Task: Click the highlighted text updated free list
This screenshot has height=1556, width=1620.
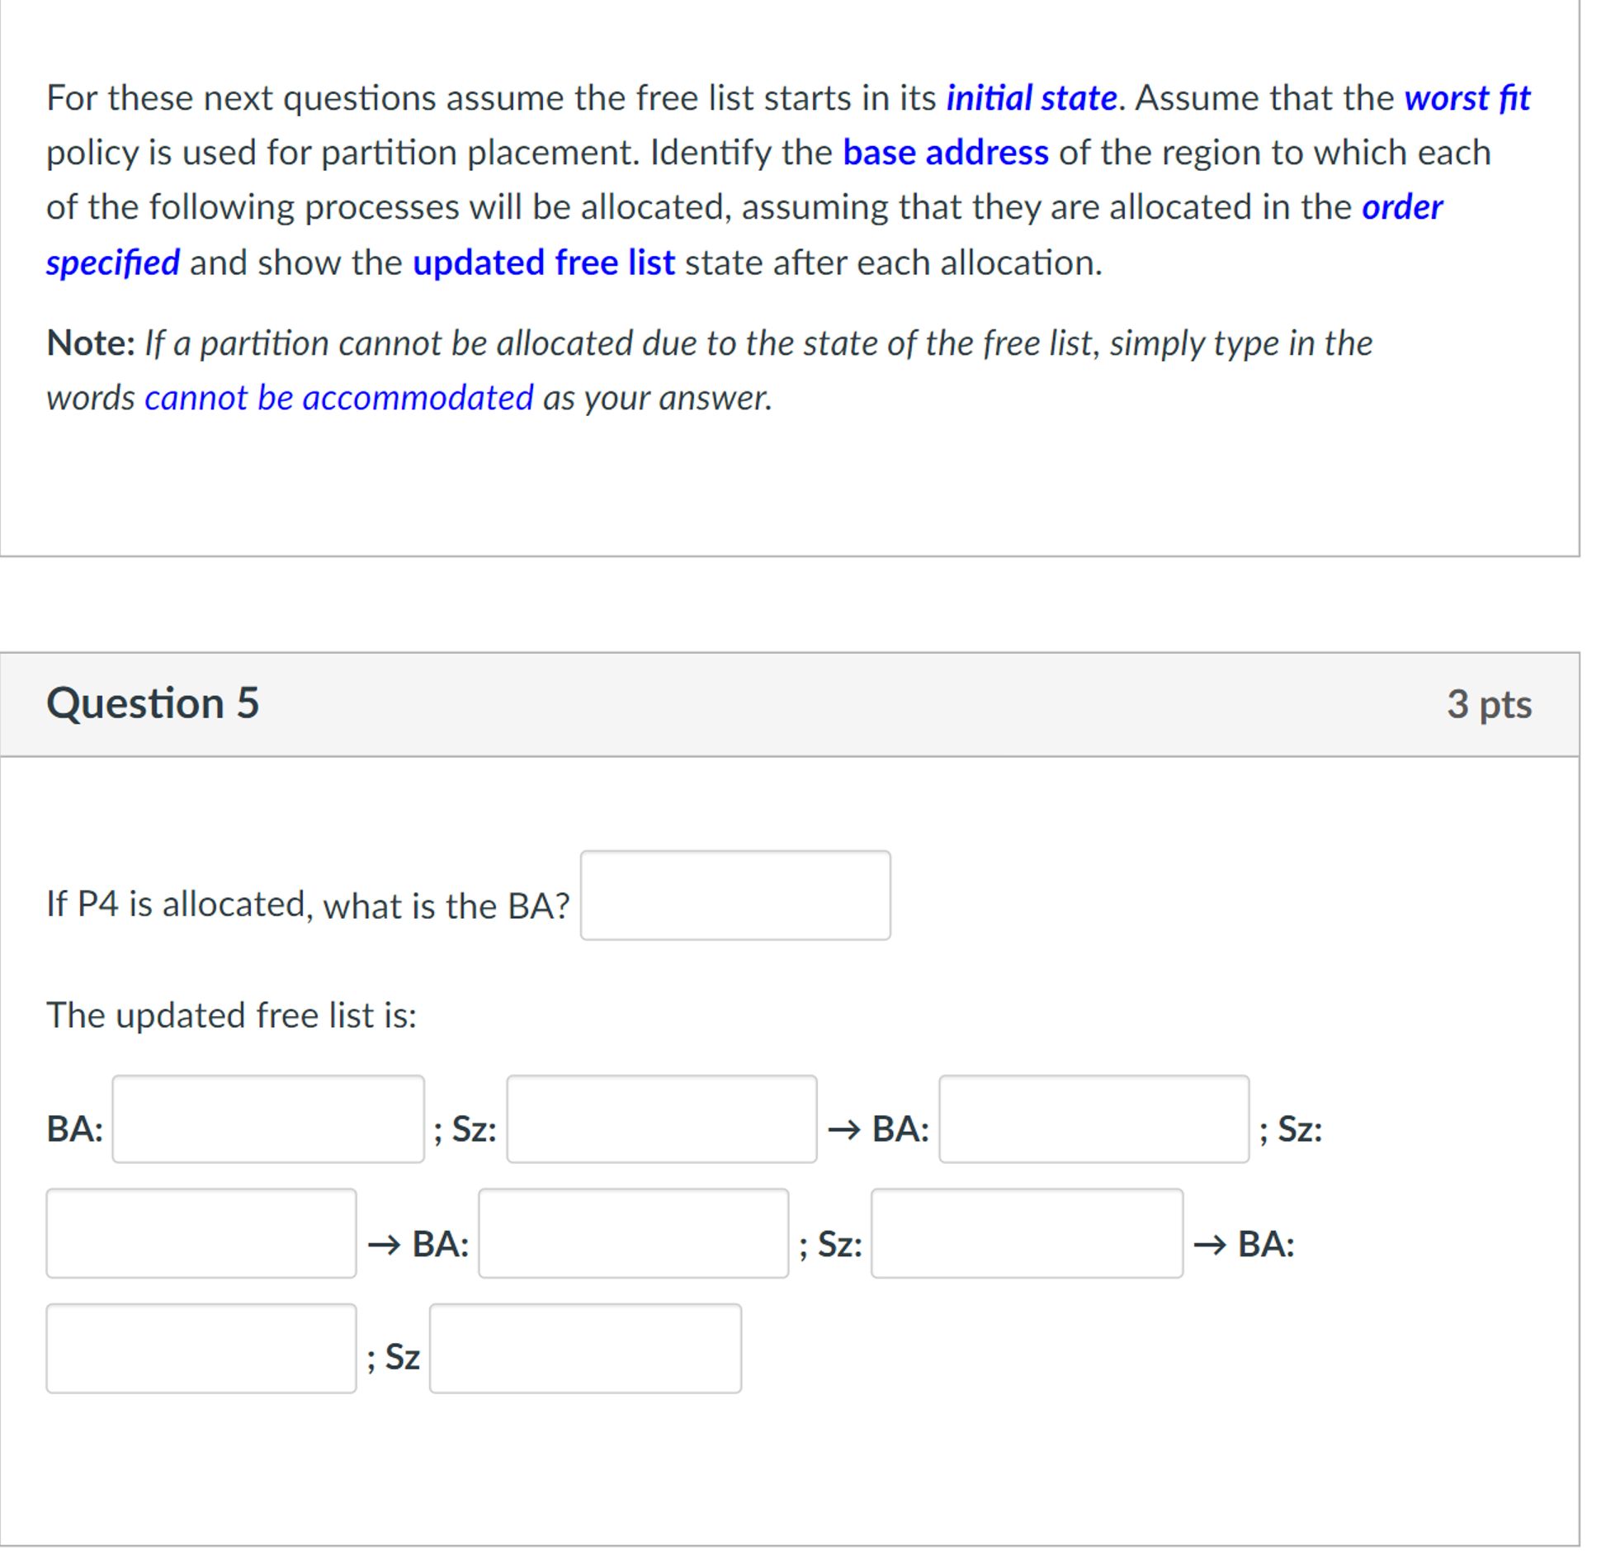Action: point(543,262)
